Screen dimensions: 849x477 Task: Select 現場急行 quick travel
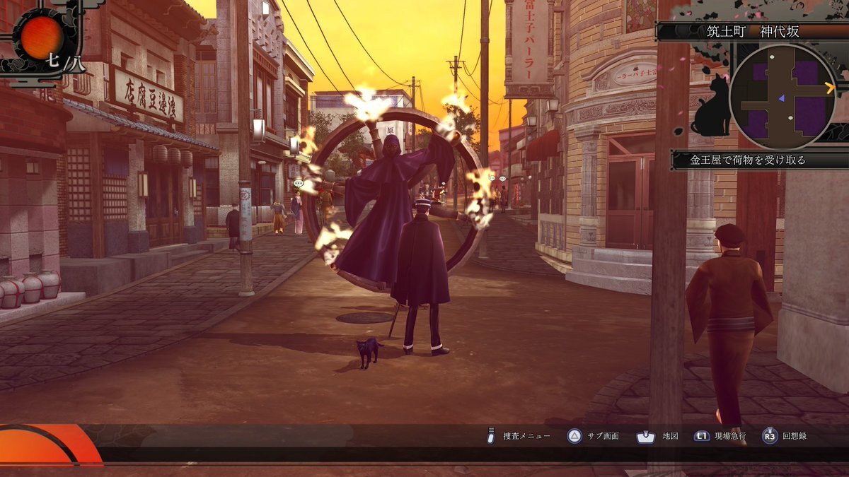(730, 436)
